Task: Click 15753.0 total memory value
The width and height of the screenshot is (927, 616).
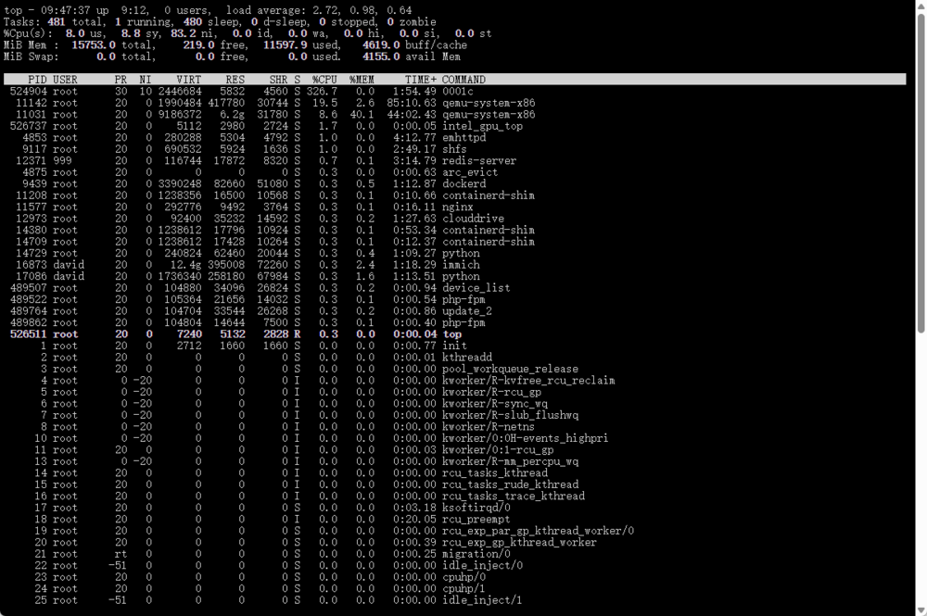Action: pyautogui.click(x=94, y=44)
